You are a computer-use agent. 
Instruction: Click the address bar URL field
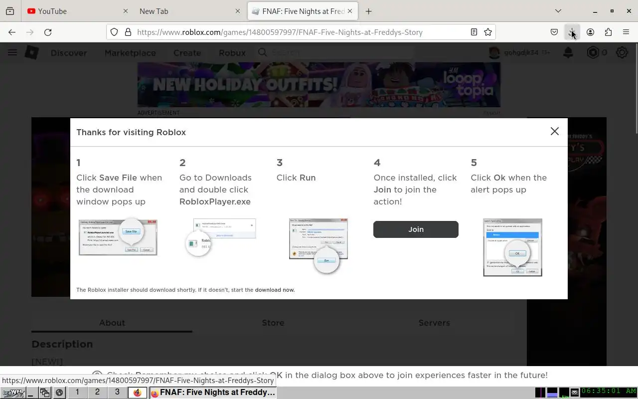click(302, 32)
